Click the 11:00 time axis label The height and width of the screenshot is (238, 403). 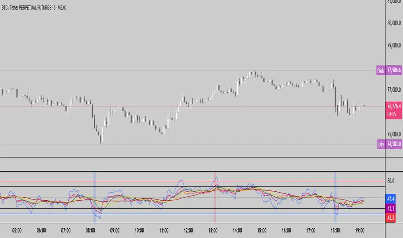[164, 231]
